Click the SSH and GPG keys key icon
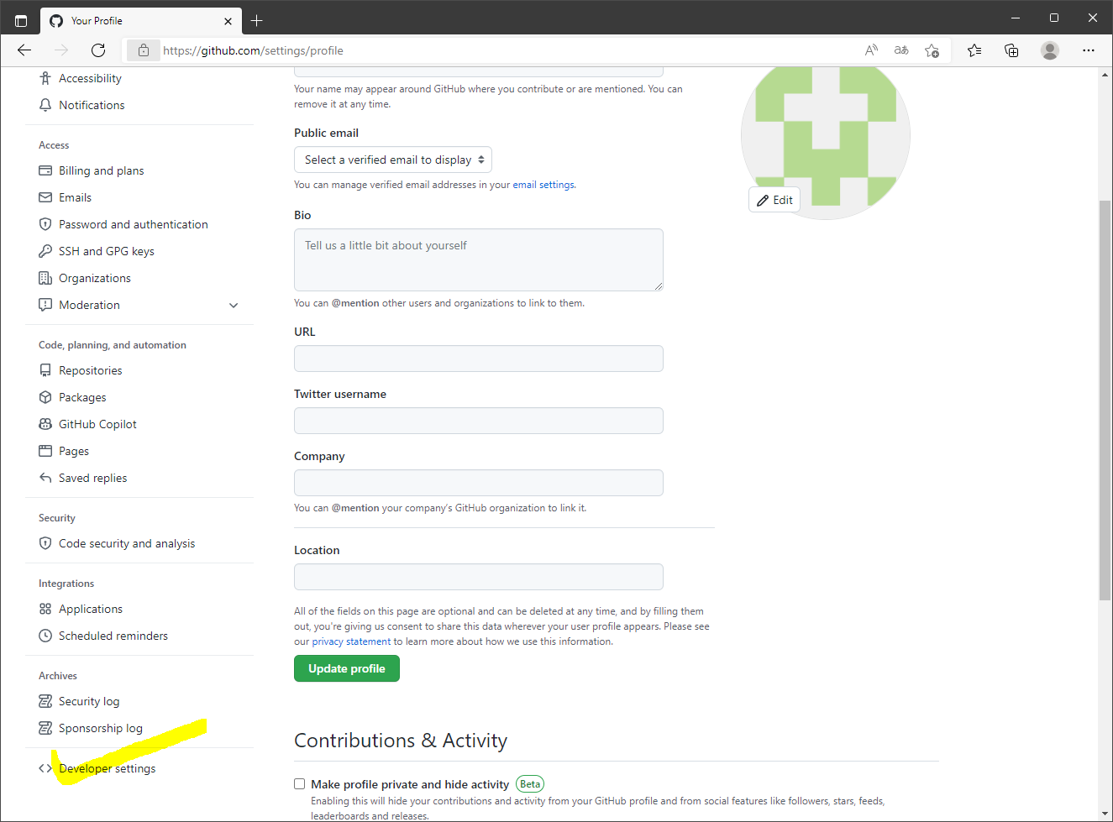The height and width of the screenshot is (822, 1113). pyautogui.click(x=45, y=251)
